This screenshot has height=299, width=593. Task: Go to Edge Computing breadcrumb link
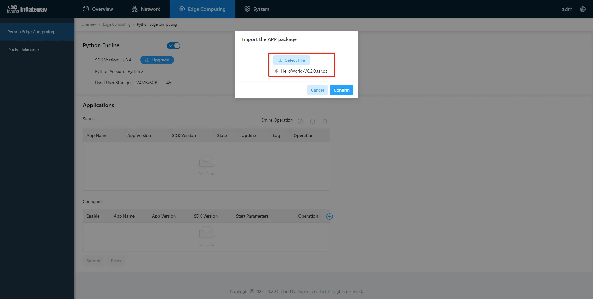pyautogui.click(x=117, y=24)
